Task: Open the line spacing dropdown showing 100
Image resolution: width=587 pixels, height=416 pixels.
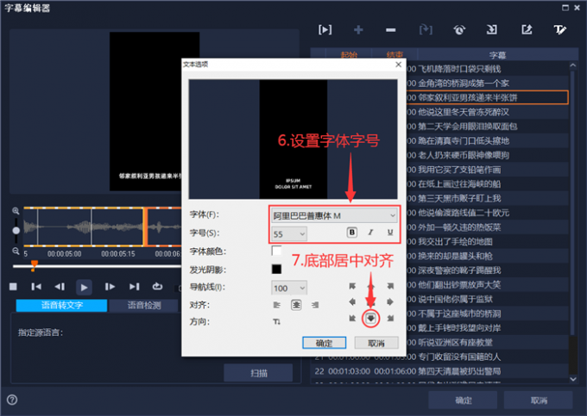Action: click(x=288, y=288)
